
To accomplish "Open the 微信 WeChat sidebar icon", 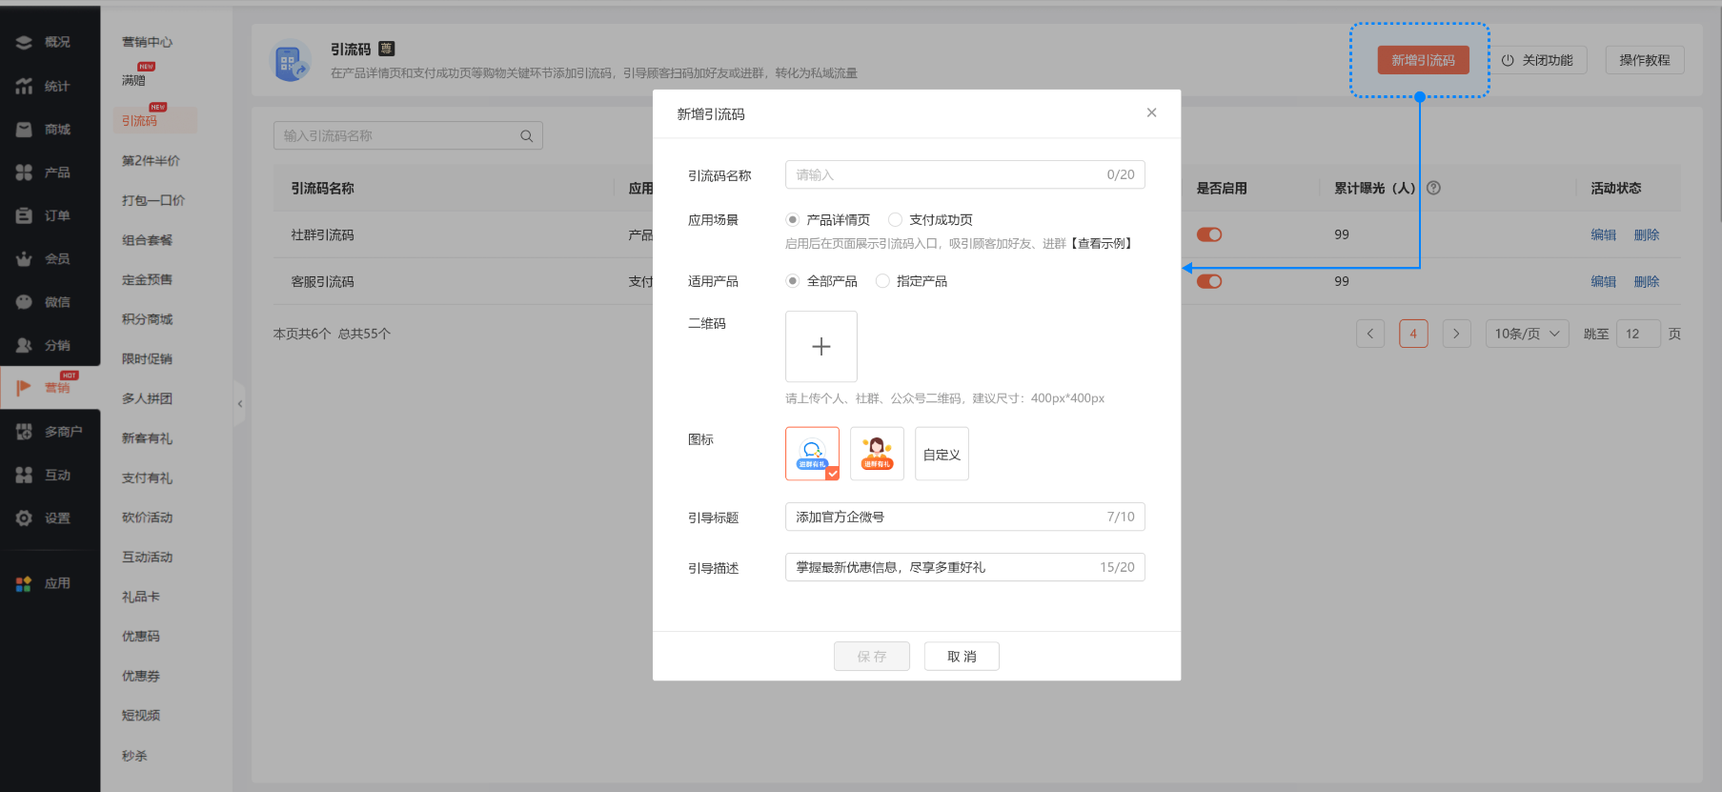I will tap(24, 302).
